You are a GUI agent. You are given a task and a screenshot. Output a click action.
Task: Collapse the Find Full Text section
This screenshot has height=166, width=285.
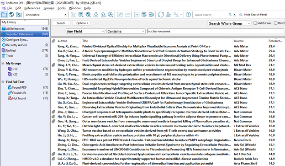[x=3, y=82]
